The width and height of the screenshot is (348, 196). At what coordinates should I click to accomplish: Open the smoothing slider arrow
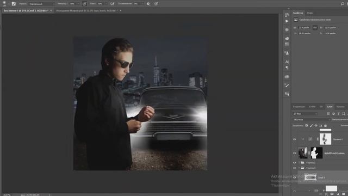(x=142, y=4)
